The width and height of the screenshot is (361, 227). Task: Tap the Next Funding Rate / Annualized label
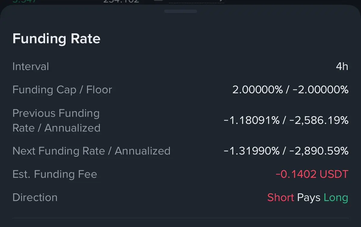point(91,151)
